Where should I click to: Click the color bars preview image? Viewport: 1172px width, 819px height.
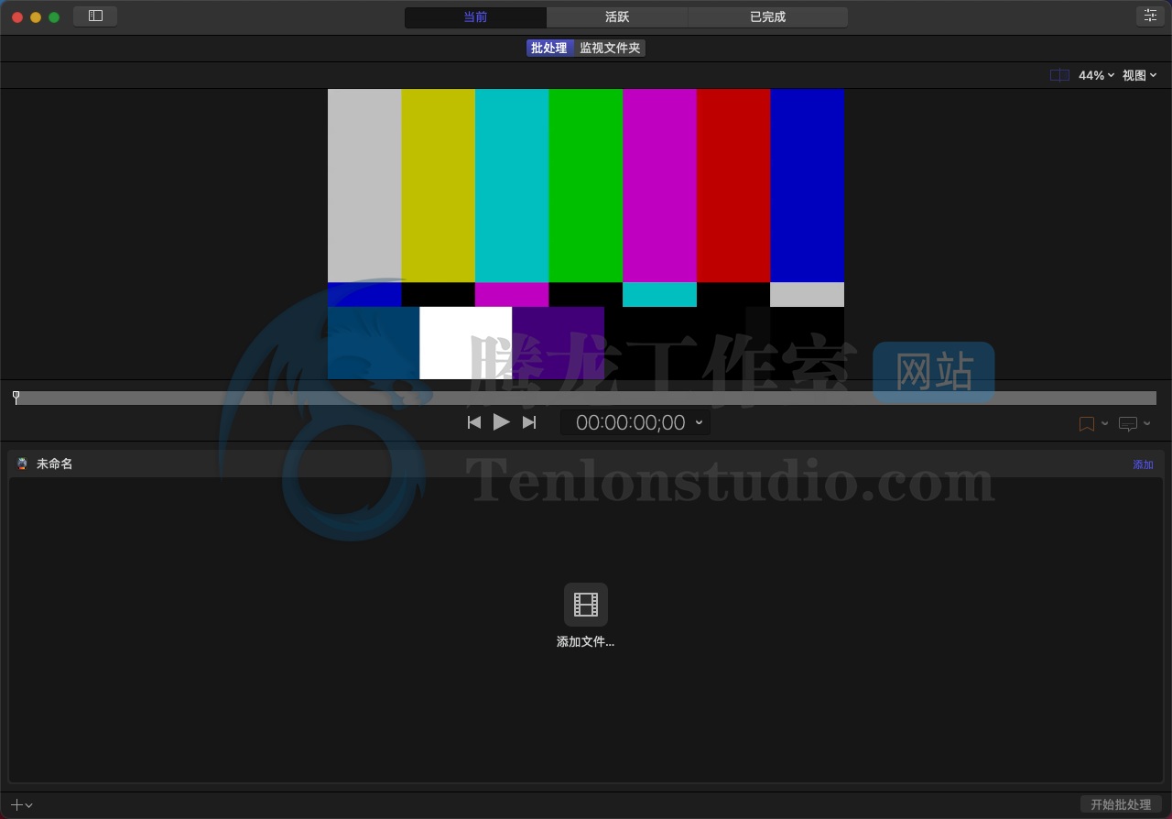pos(586,234)
